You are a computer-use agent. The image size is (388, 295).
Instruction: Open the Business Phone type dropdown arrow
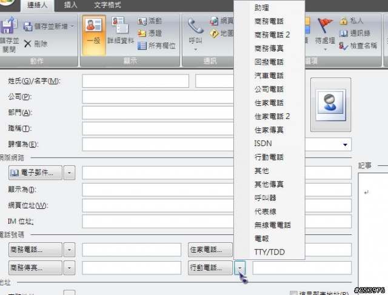[x=69, y=250]
